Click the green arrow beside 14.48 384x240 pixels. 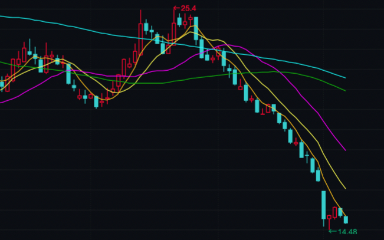pyautogui.click(x=333, y=231)
